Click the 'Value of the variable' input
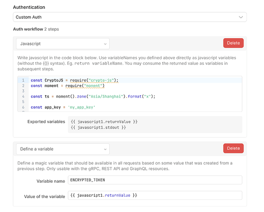This screenshot has width=264, height=212. pos(155,195)
